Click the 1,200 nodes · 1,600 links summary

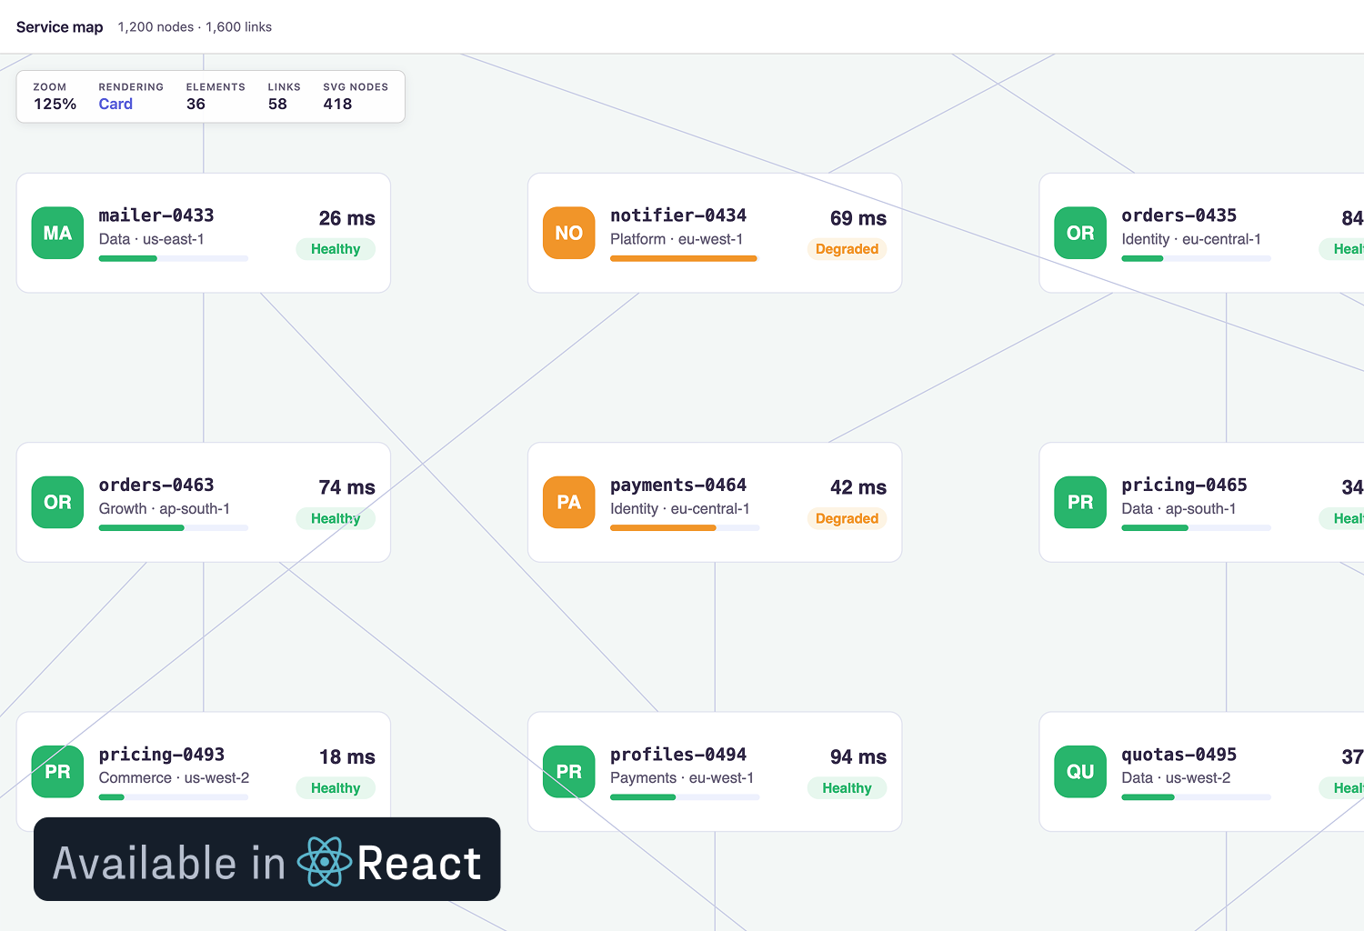point(195,27)
